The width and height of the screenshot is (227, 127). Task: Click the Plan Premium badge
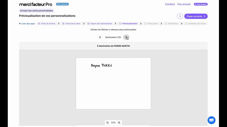click(62, 4)
